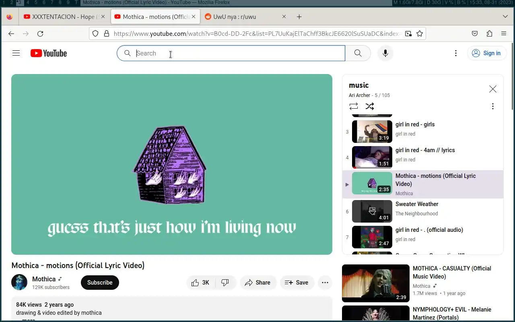Close the Mothica tab
Screen dimensions: 515x322
(x=194, y=17)
